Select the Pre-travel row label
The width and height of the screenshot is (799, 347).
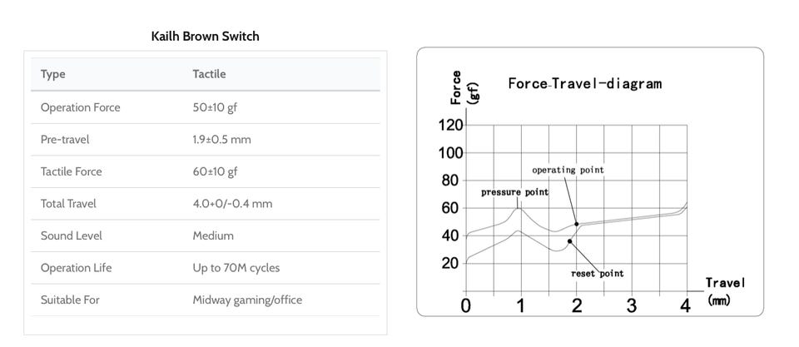click(x=65, y=139)
